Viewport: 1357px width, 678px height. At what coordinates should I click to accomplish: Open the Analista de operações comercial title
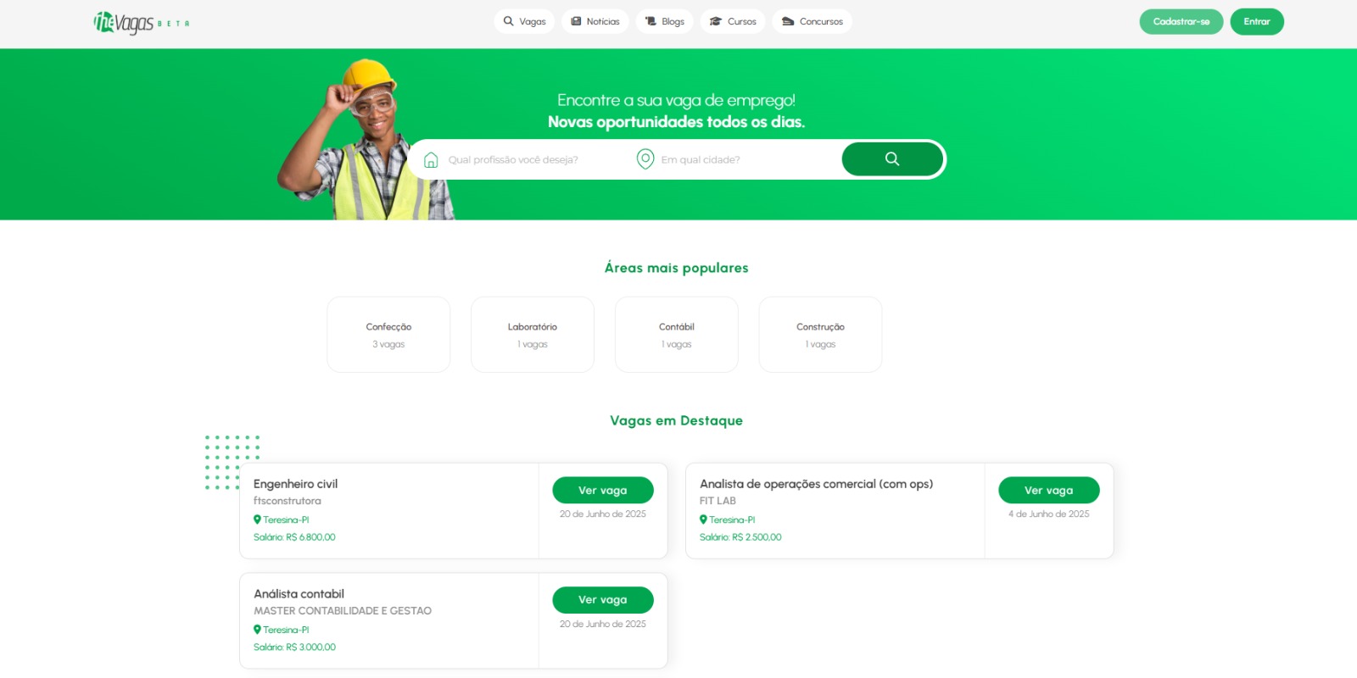click(x=816, y=484)
